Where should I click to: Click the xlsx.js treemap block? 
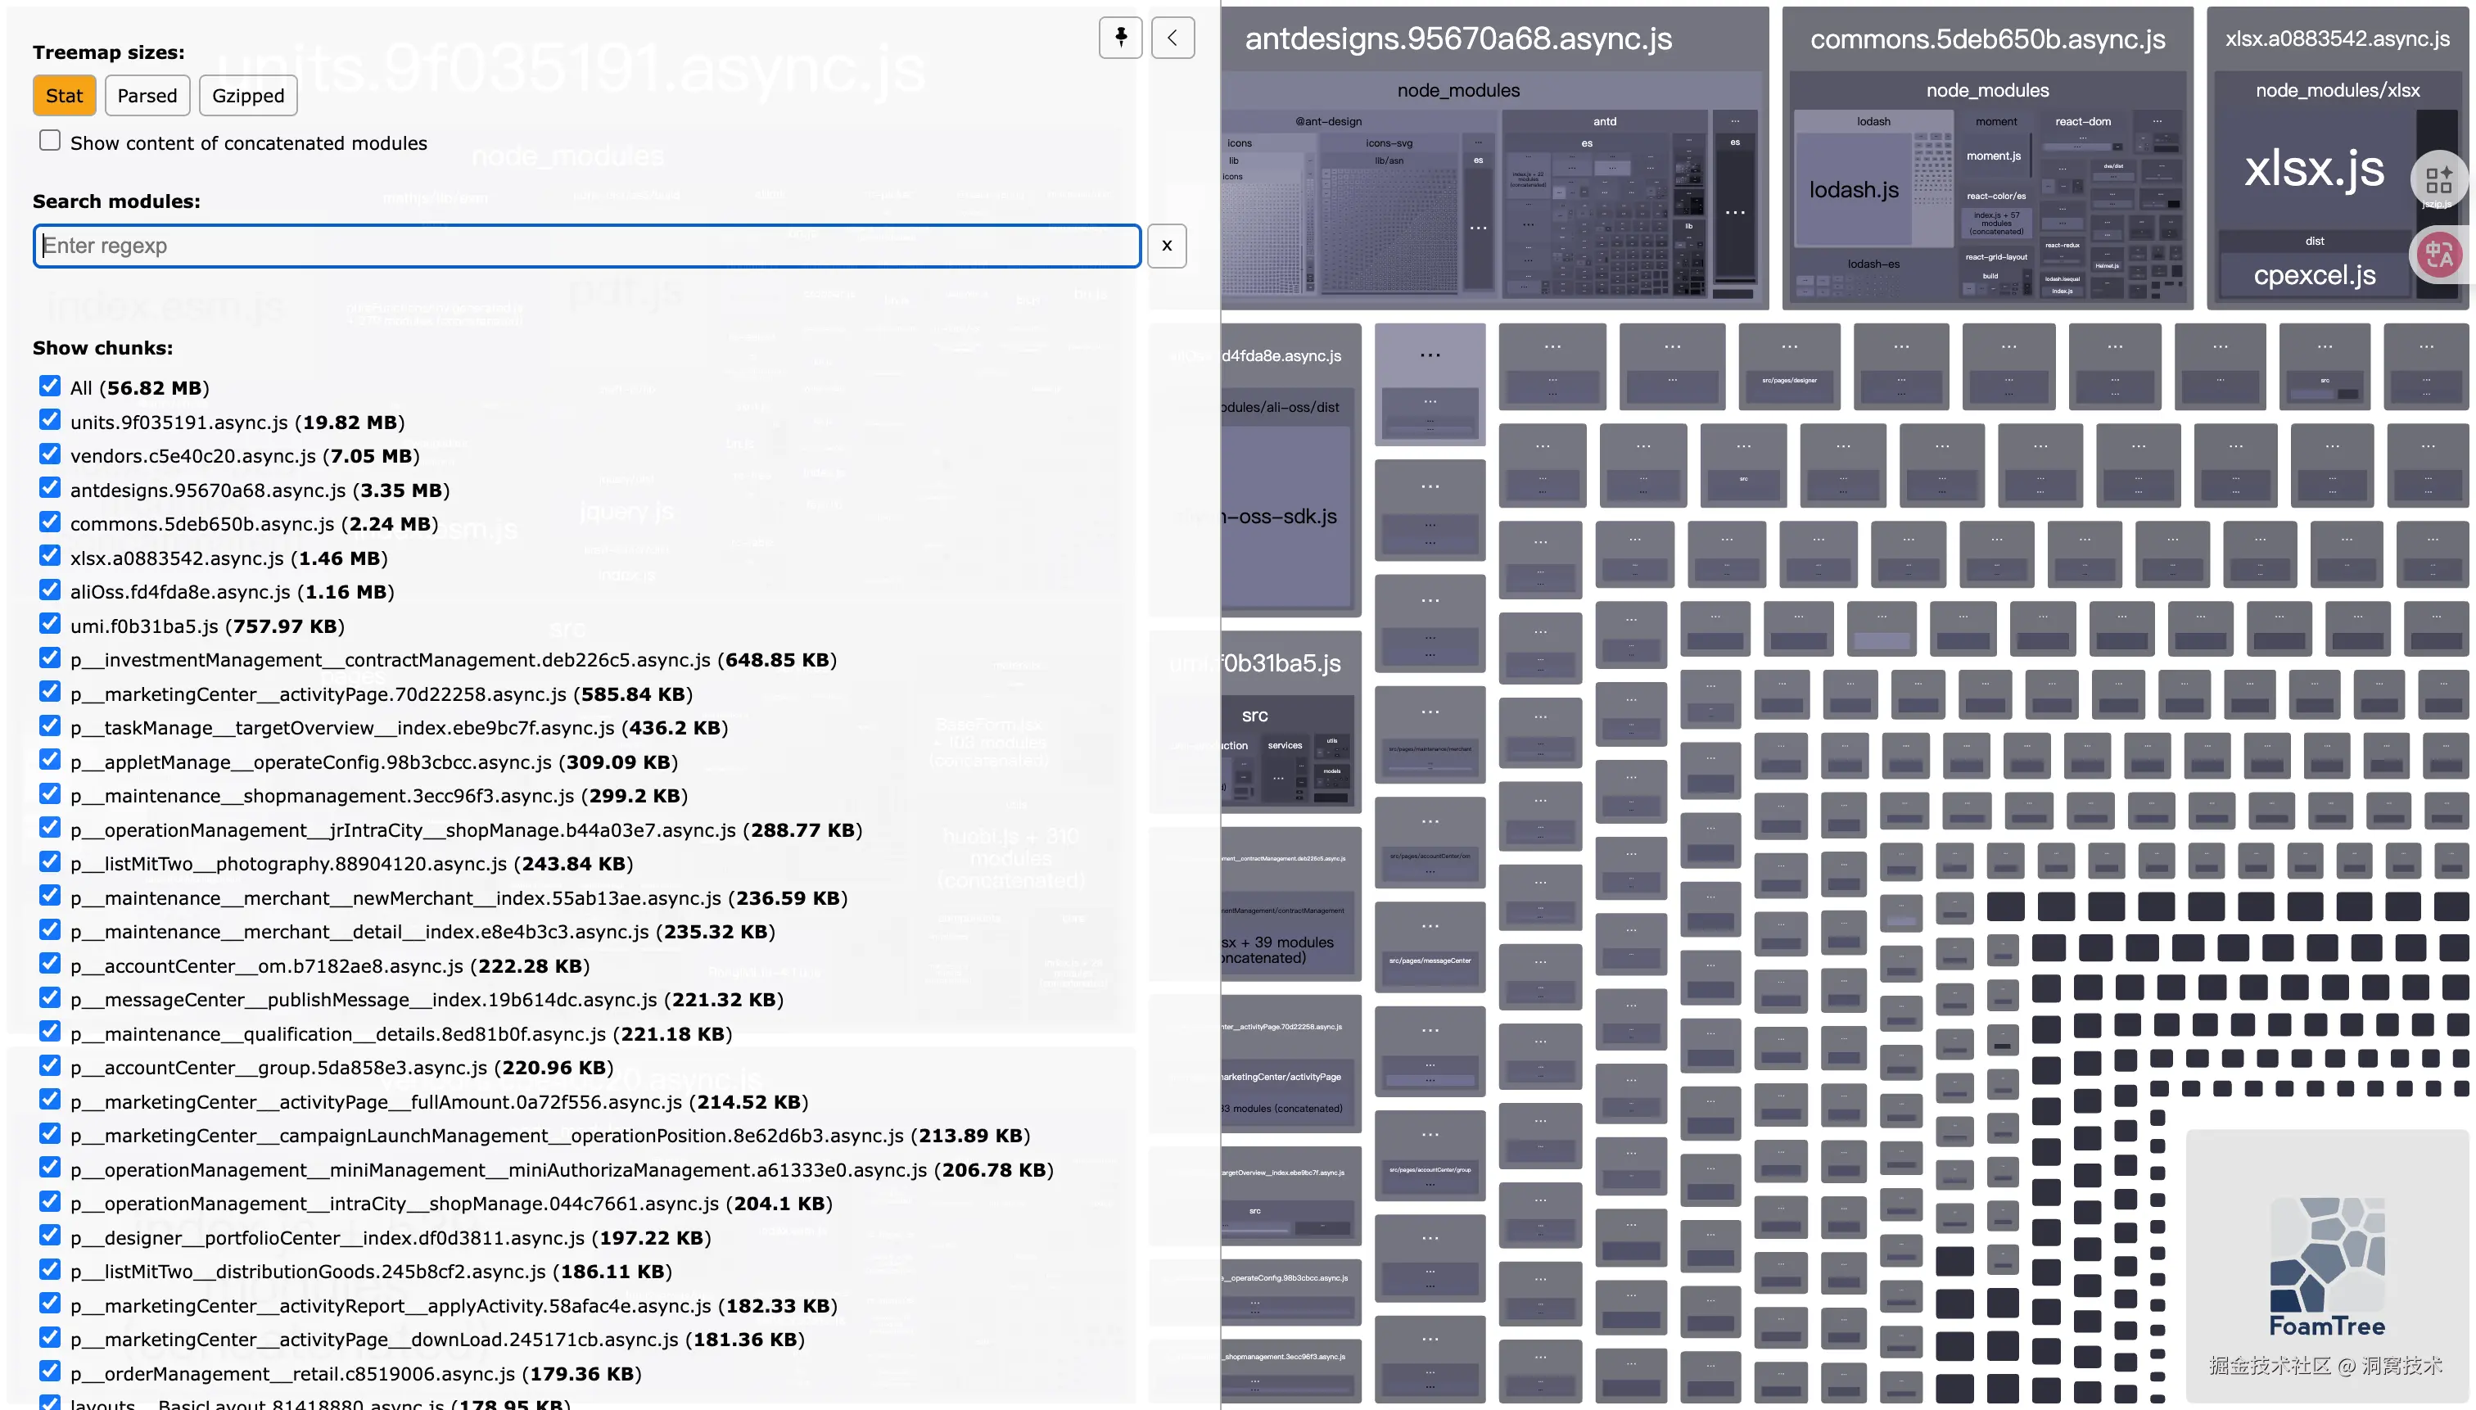point(2313,169)
